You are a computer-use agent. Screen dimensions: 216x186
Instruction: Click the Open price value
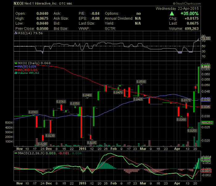(43, 14)
